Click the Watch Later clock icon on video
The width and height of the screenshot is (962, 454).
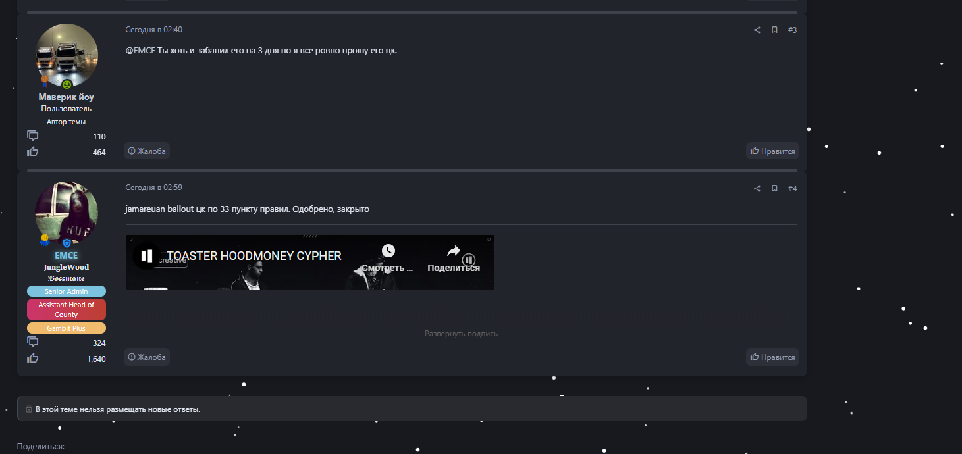pyautogui.click(x=388, y=251)
